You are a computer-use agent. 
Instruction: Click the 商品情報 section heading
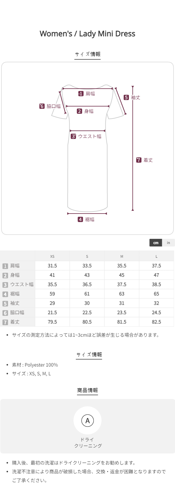[87, 390]
